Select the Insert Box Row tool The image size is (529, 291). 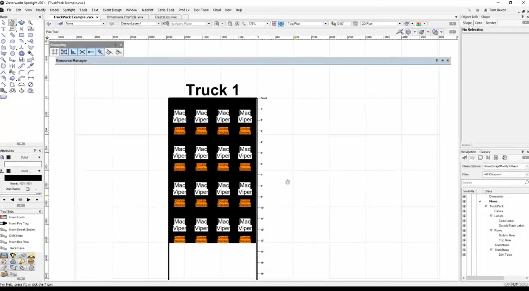(x=19, y=242)
